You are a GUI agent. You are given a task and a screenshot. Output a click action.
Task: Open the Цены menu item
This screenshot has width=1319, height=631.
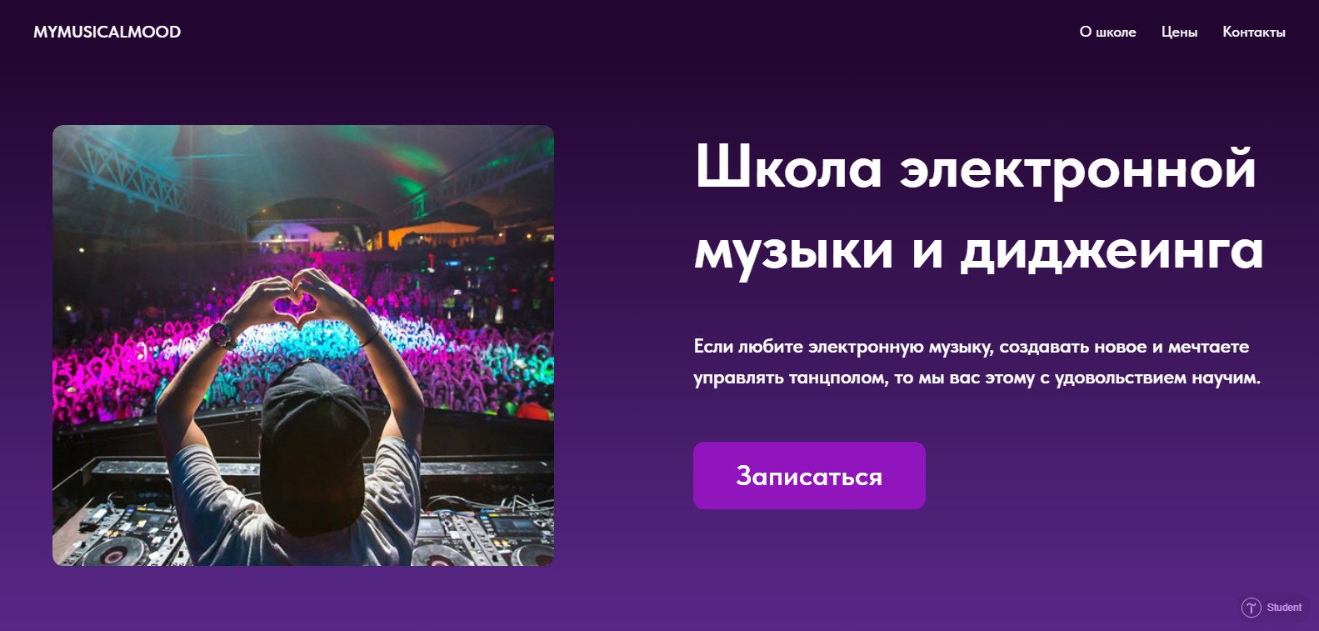[1179, 32]
